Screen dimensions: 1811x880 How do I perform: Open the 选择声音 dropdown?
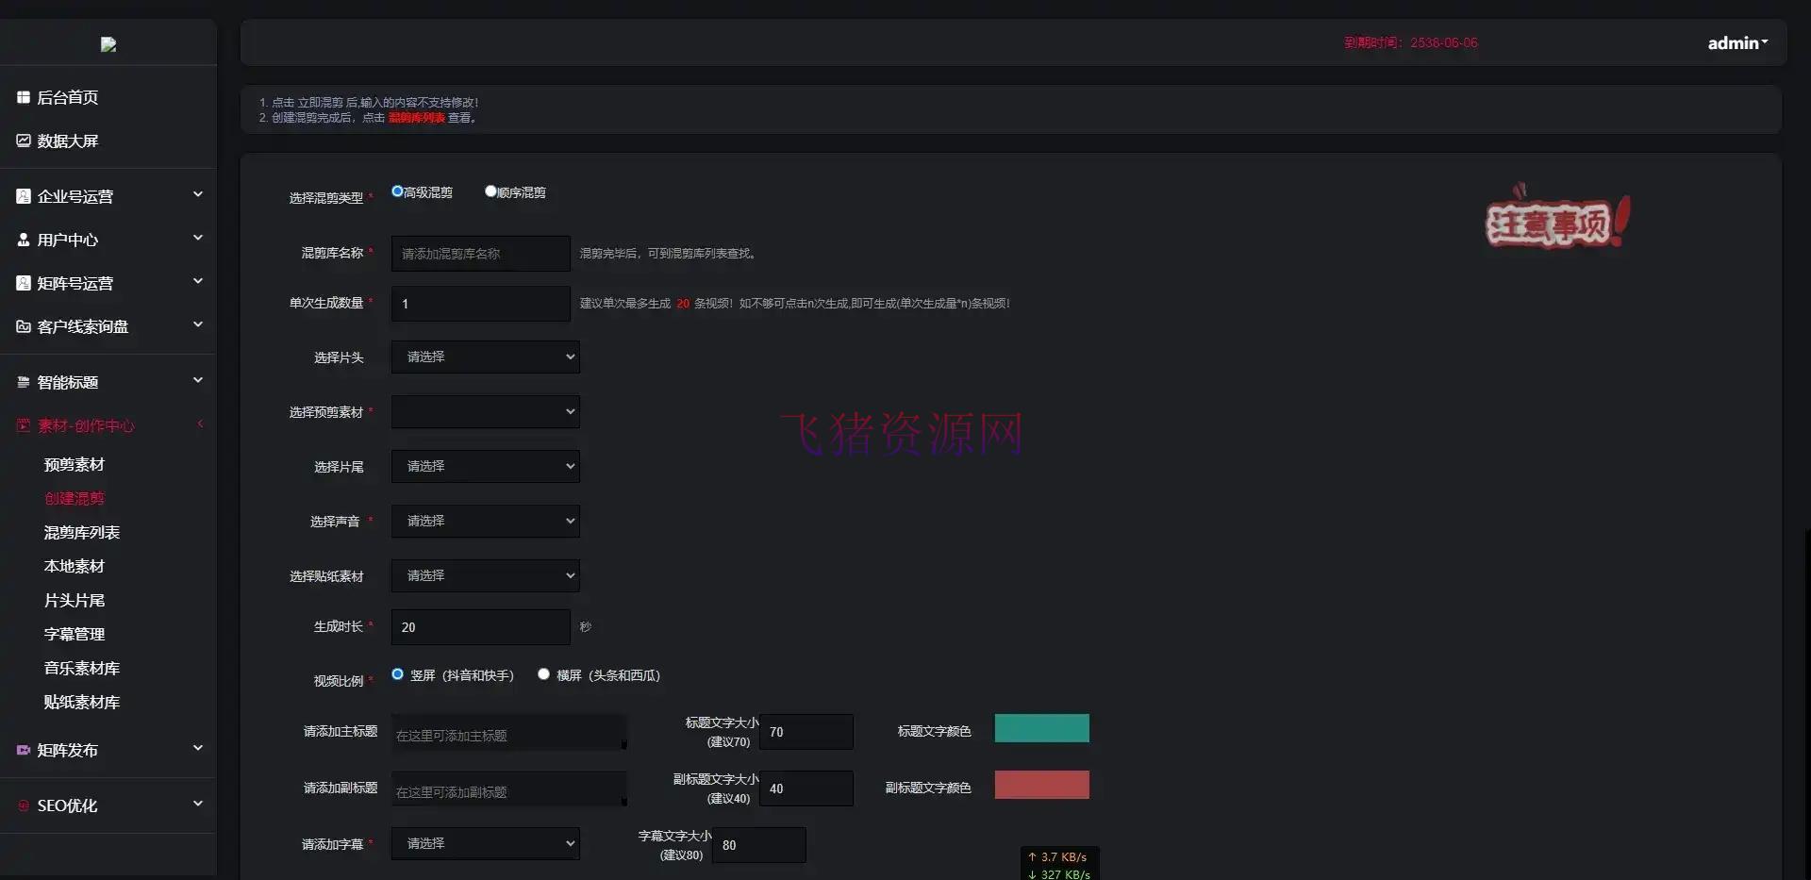[485, 521]
